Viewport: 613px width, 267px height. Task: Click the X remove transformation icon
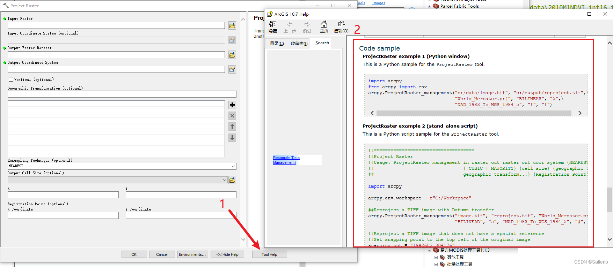click(232, 116)
